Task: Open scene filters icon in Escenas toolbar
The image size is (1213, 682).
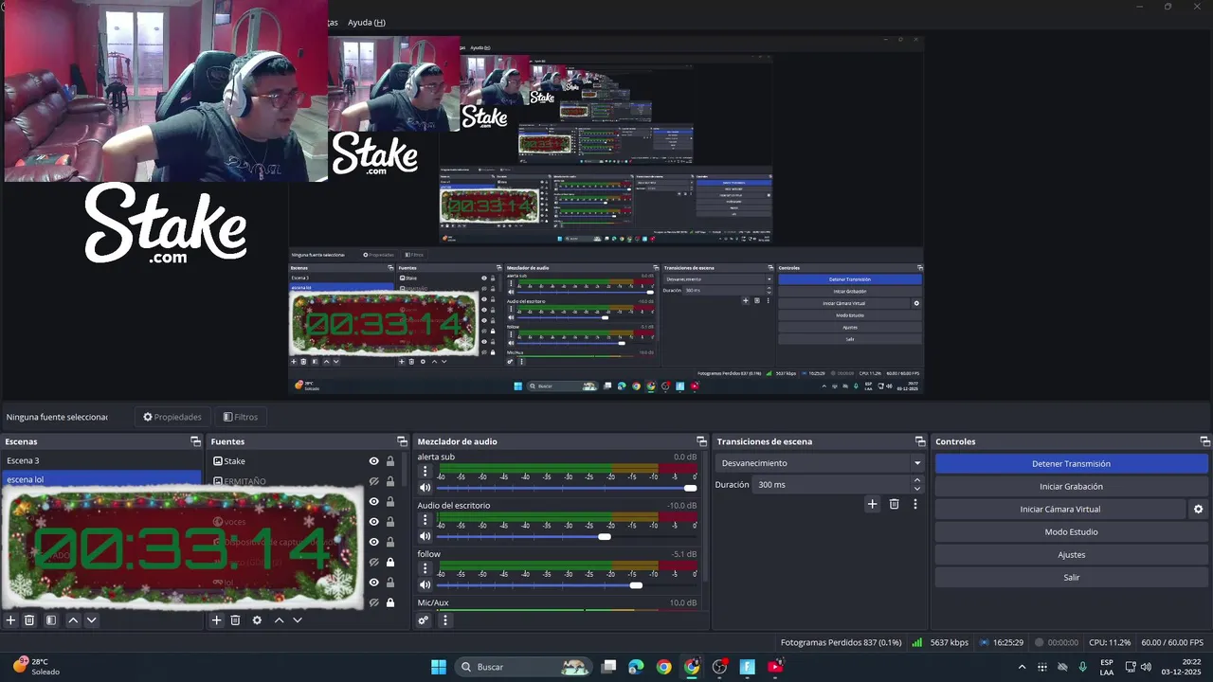Action: tap(51, 620)
